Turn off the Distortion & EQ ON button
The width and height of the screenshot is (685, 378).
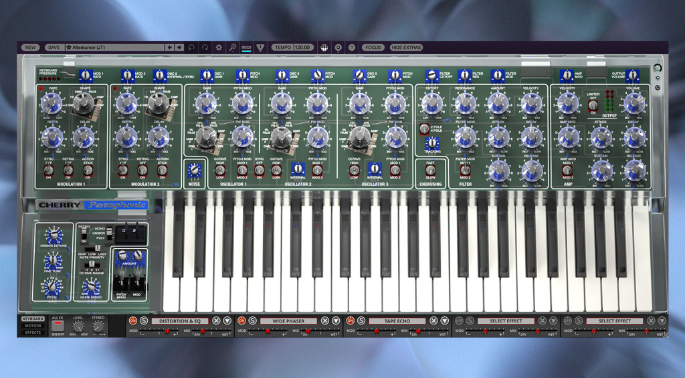click(x=133, y=320)
